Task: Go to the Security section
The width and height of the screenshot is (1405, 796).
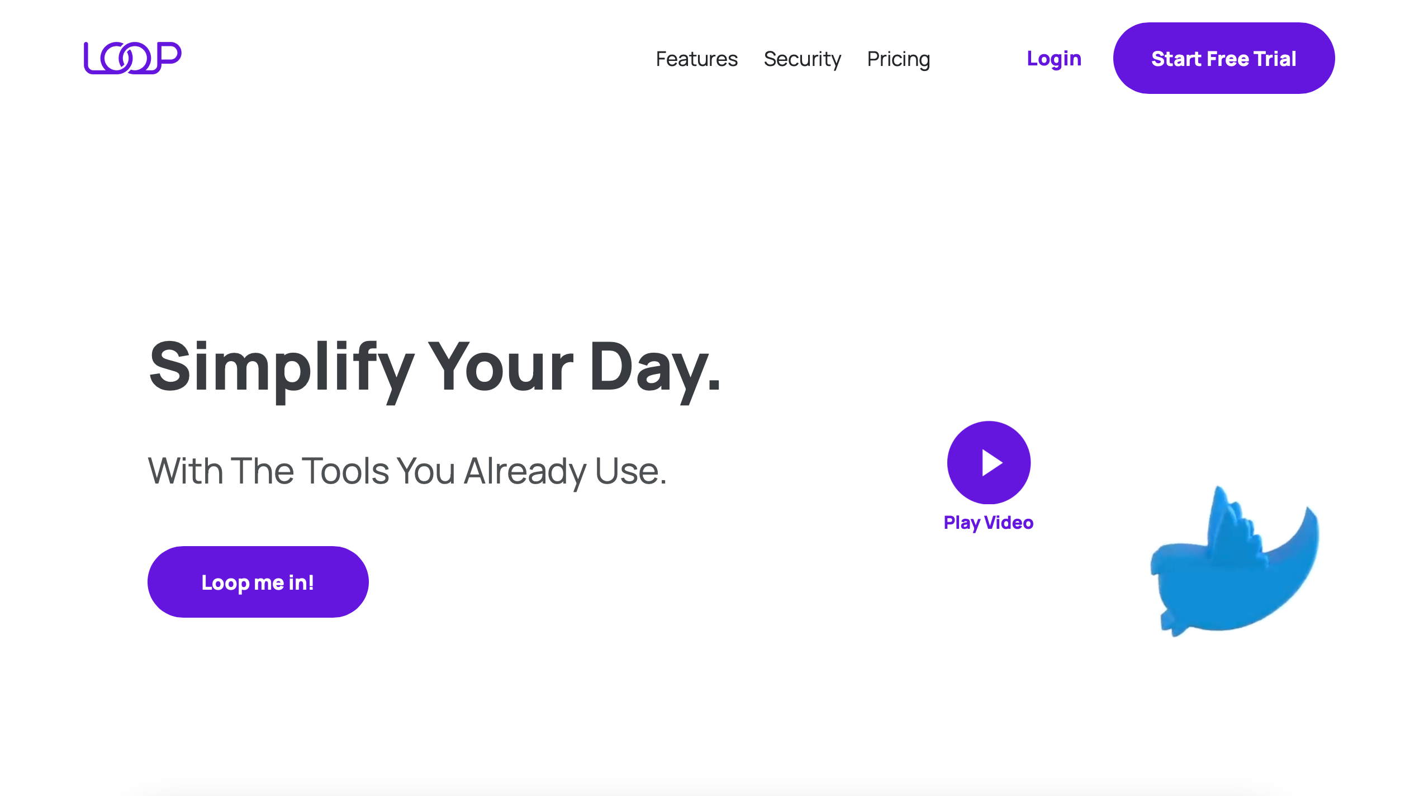Action: pos(802,59)
